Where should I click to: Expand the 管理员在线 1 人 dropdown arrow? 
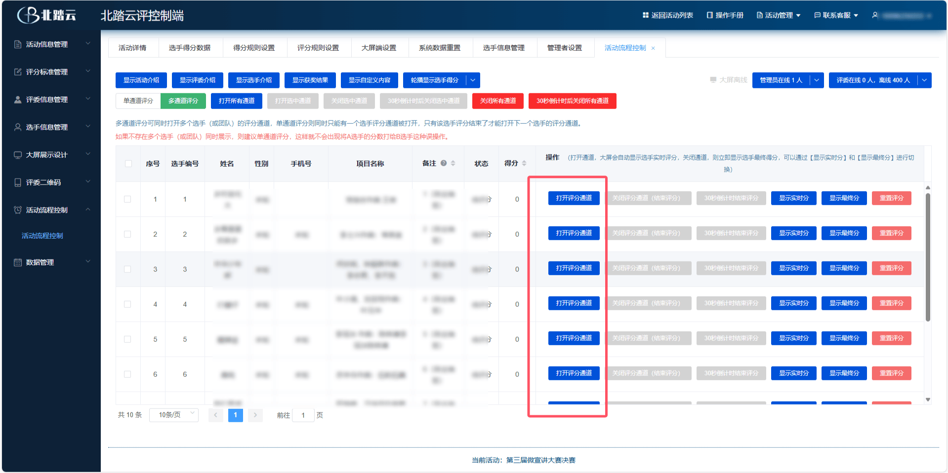pyautogui.click(x=817, y=80)
